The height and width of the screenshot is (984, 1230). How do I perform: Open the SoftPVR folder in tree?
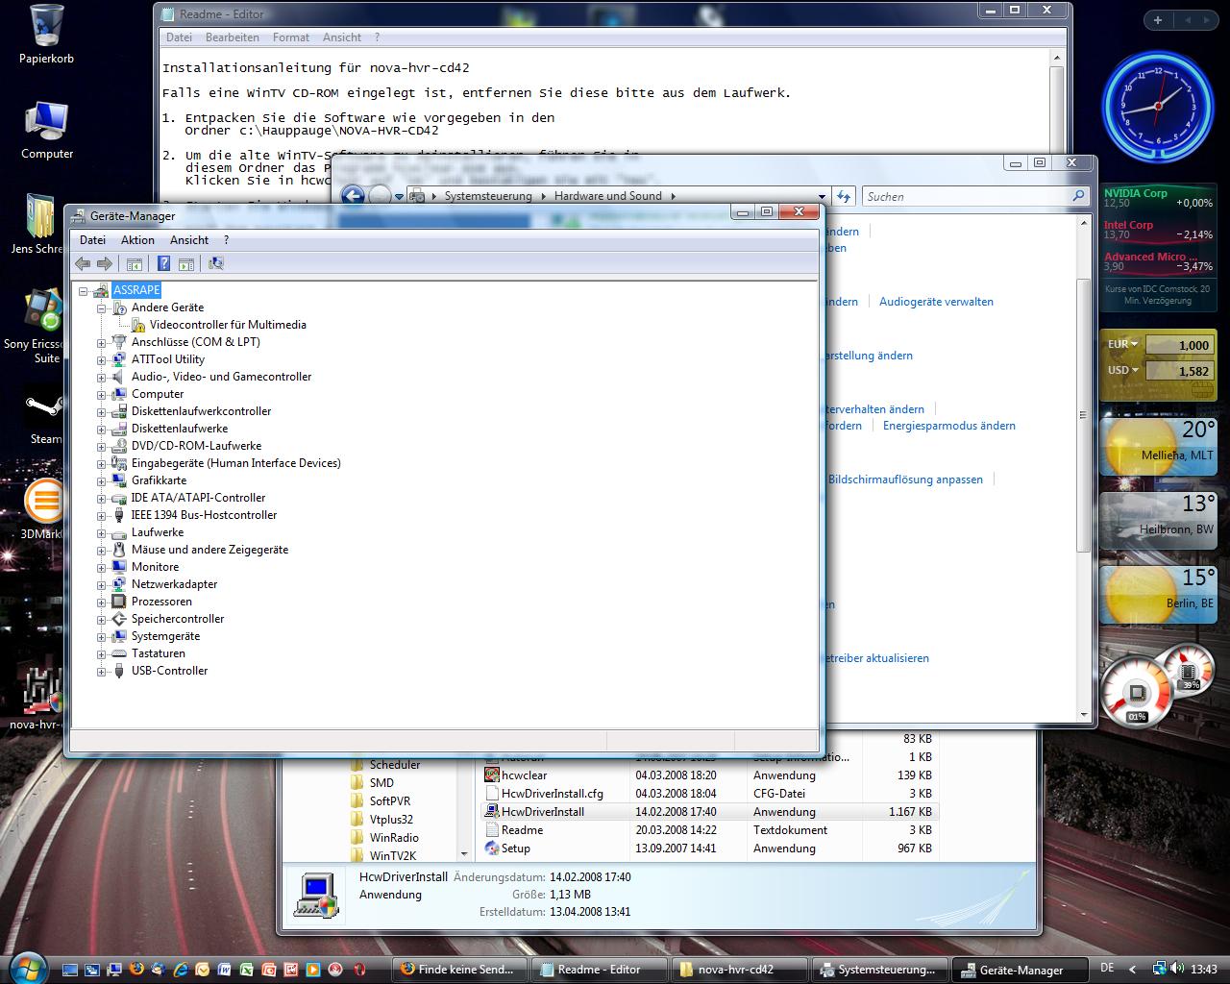point(390,801)
